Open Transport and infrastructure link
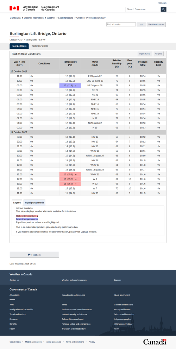176x349 pixels. [x=74, y=329]
